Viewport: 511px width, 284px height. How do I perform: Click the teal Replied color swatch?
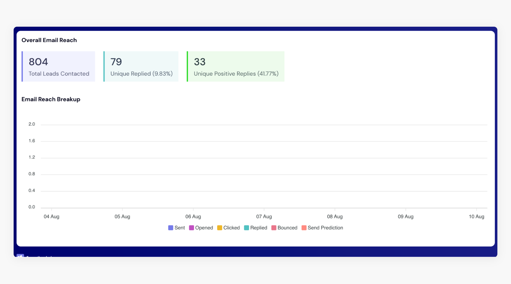(x=246, y=228)
